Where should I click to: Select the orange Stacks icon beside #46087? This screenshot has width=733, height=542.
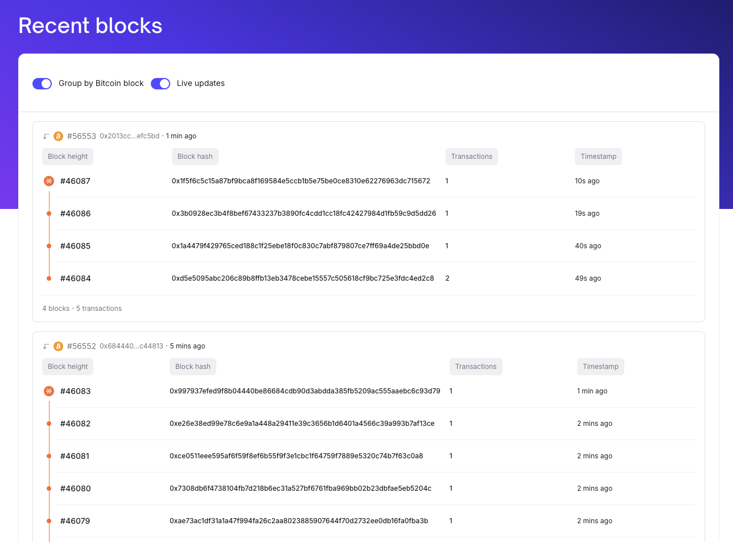[x=48, y=180]
